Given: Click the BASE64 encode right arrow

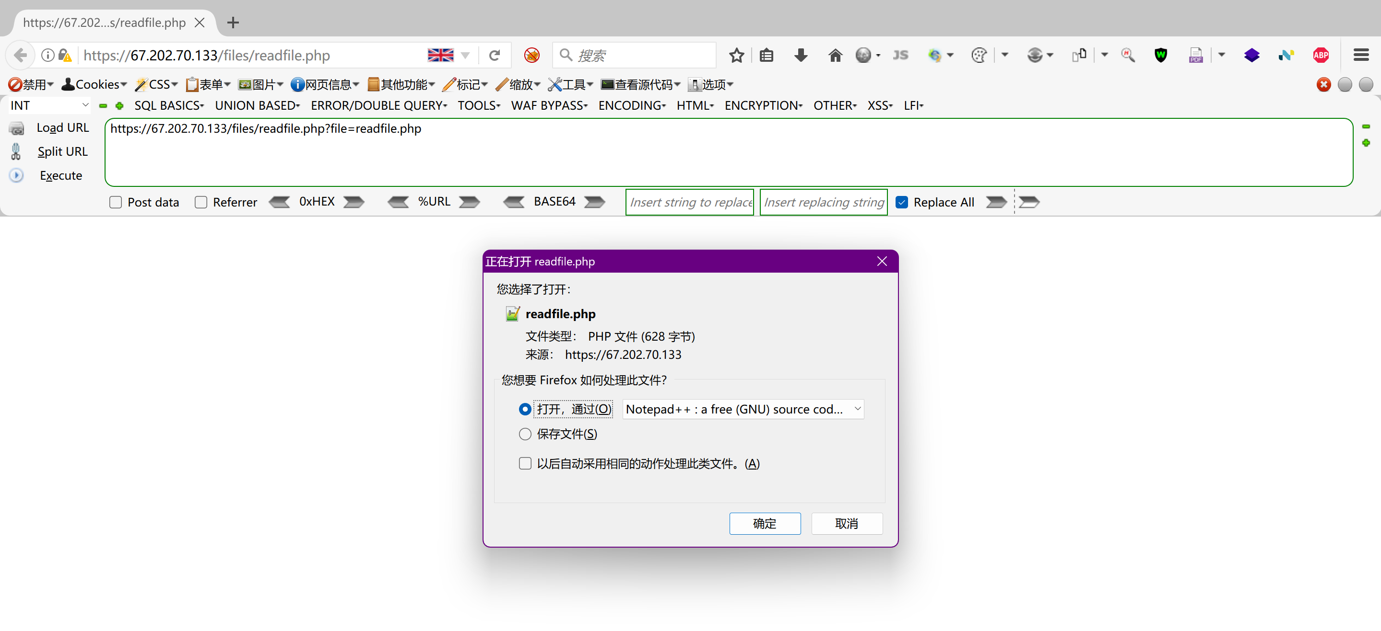Looking at the screenshot, I should (x=594, y=202).
